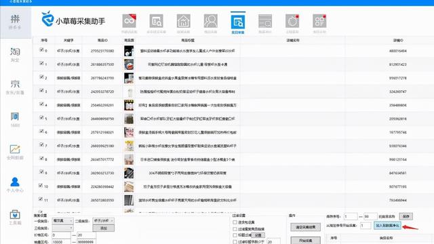Screen dimensions: 434x244
Task: Click the clear collection results button
Action: [x=306, y=227]
